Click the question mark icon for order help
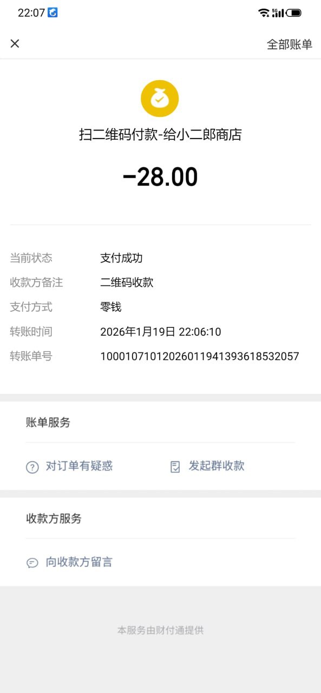This screenshot has height=693, width=321. (x=32, y=467)
